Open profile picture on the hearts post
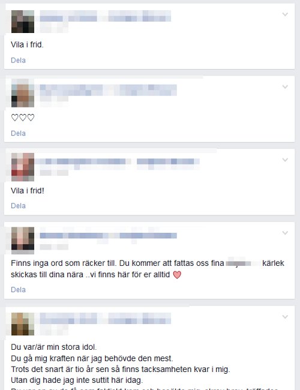Screen dimensions: 300x390 point(23,93)
